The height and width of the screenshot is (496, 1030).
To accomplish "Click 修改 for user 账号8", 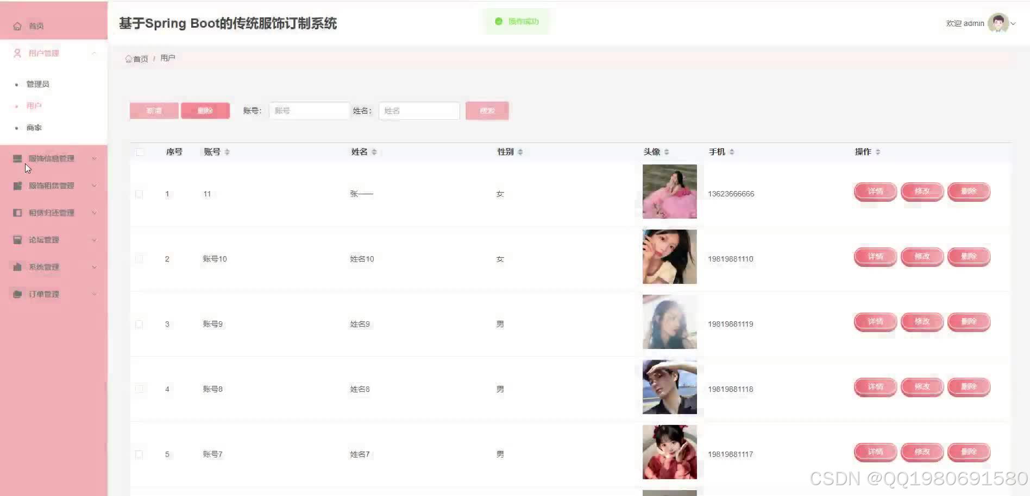I will coord(922,387).
